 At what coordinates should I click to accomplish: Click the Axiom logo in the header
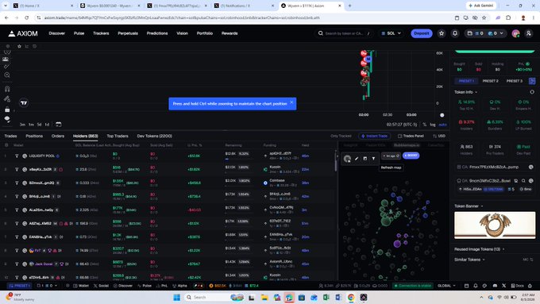[23, 33]
